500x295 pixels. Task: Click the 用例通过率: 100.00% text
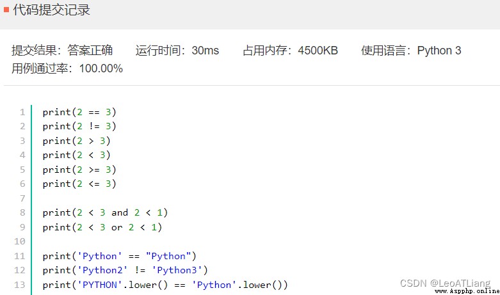pos(67,68)
